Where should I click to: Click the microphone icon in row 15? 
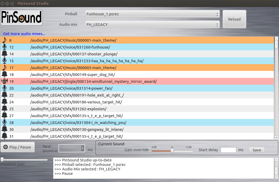point(4,61)
